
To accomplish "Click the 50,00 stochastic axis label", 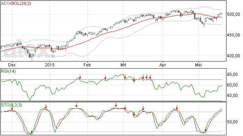I will [232, 122].
